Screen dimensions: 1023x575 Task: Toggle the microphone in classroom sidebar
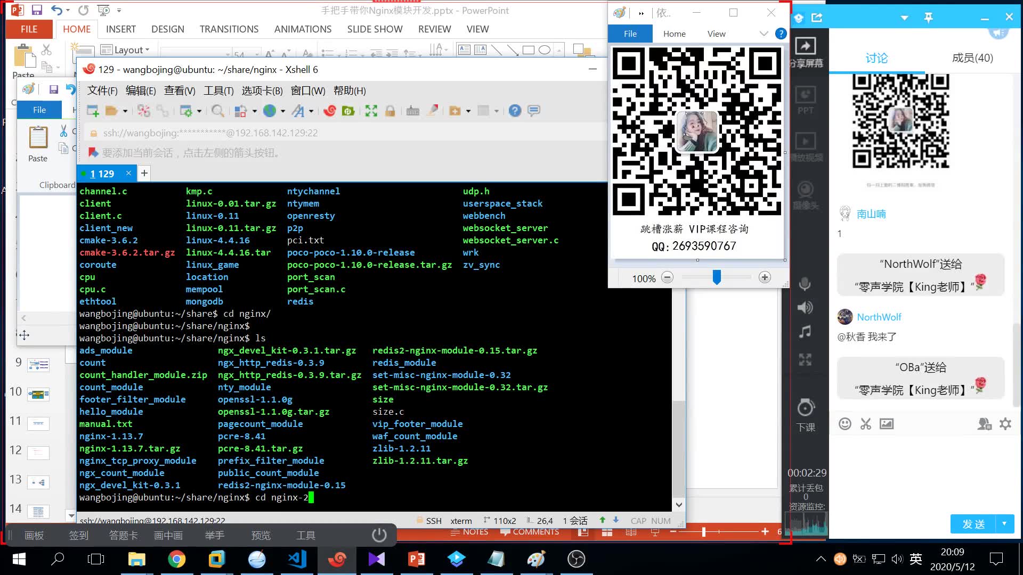pyautogui.click(x=805, y=284)
